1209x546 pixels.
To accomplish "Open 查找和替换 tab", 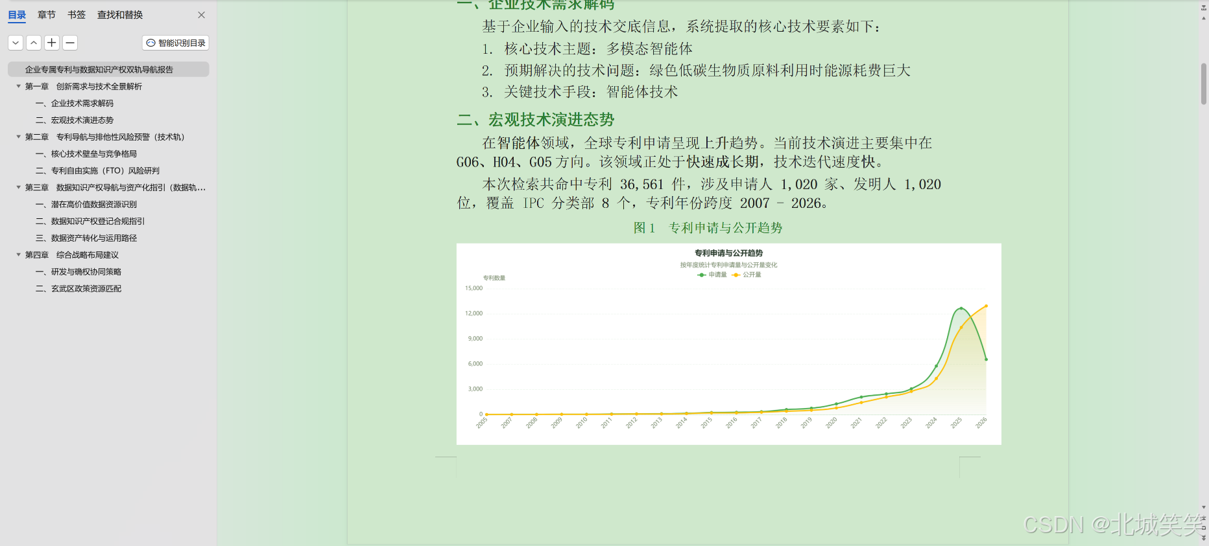I will click(120, 15).
